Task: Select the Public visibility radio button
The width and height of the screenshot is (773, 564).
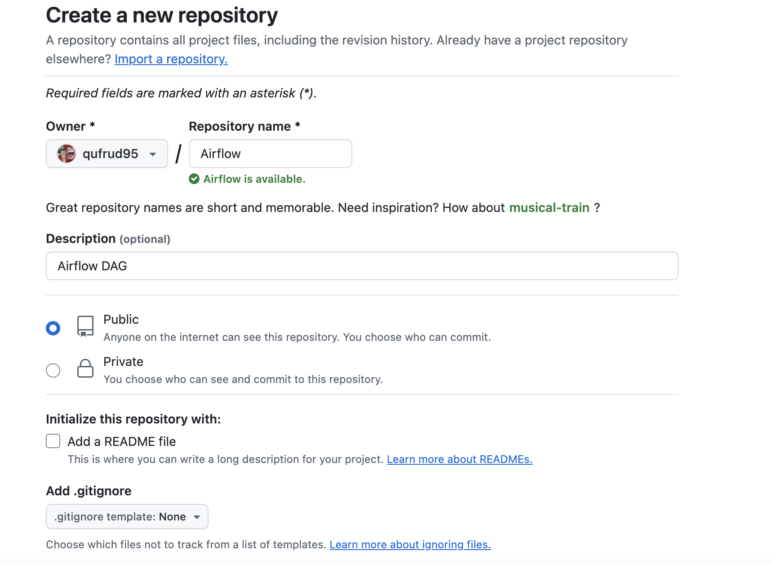Action: tap(53, 328)
